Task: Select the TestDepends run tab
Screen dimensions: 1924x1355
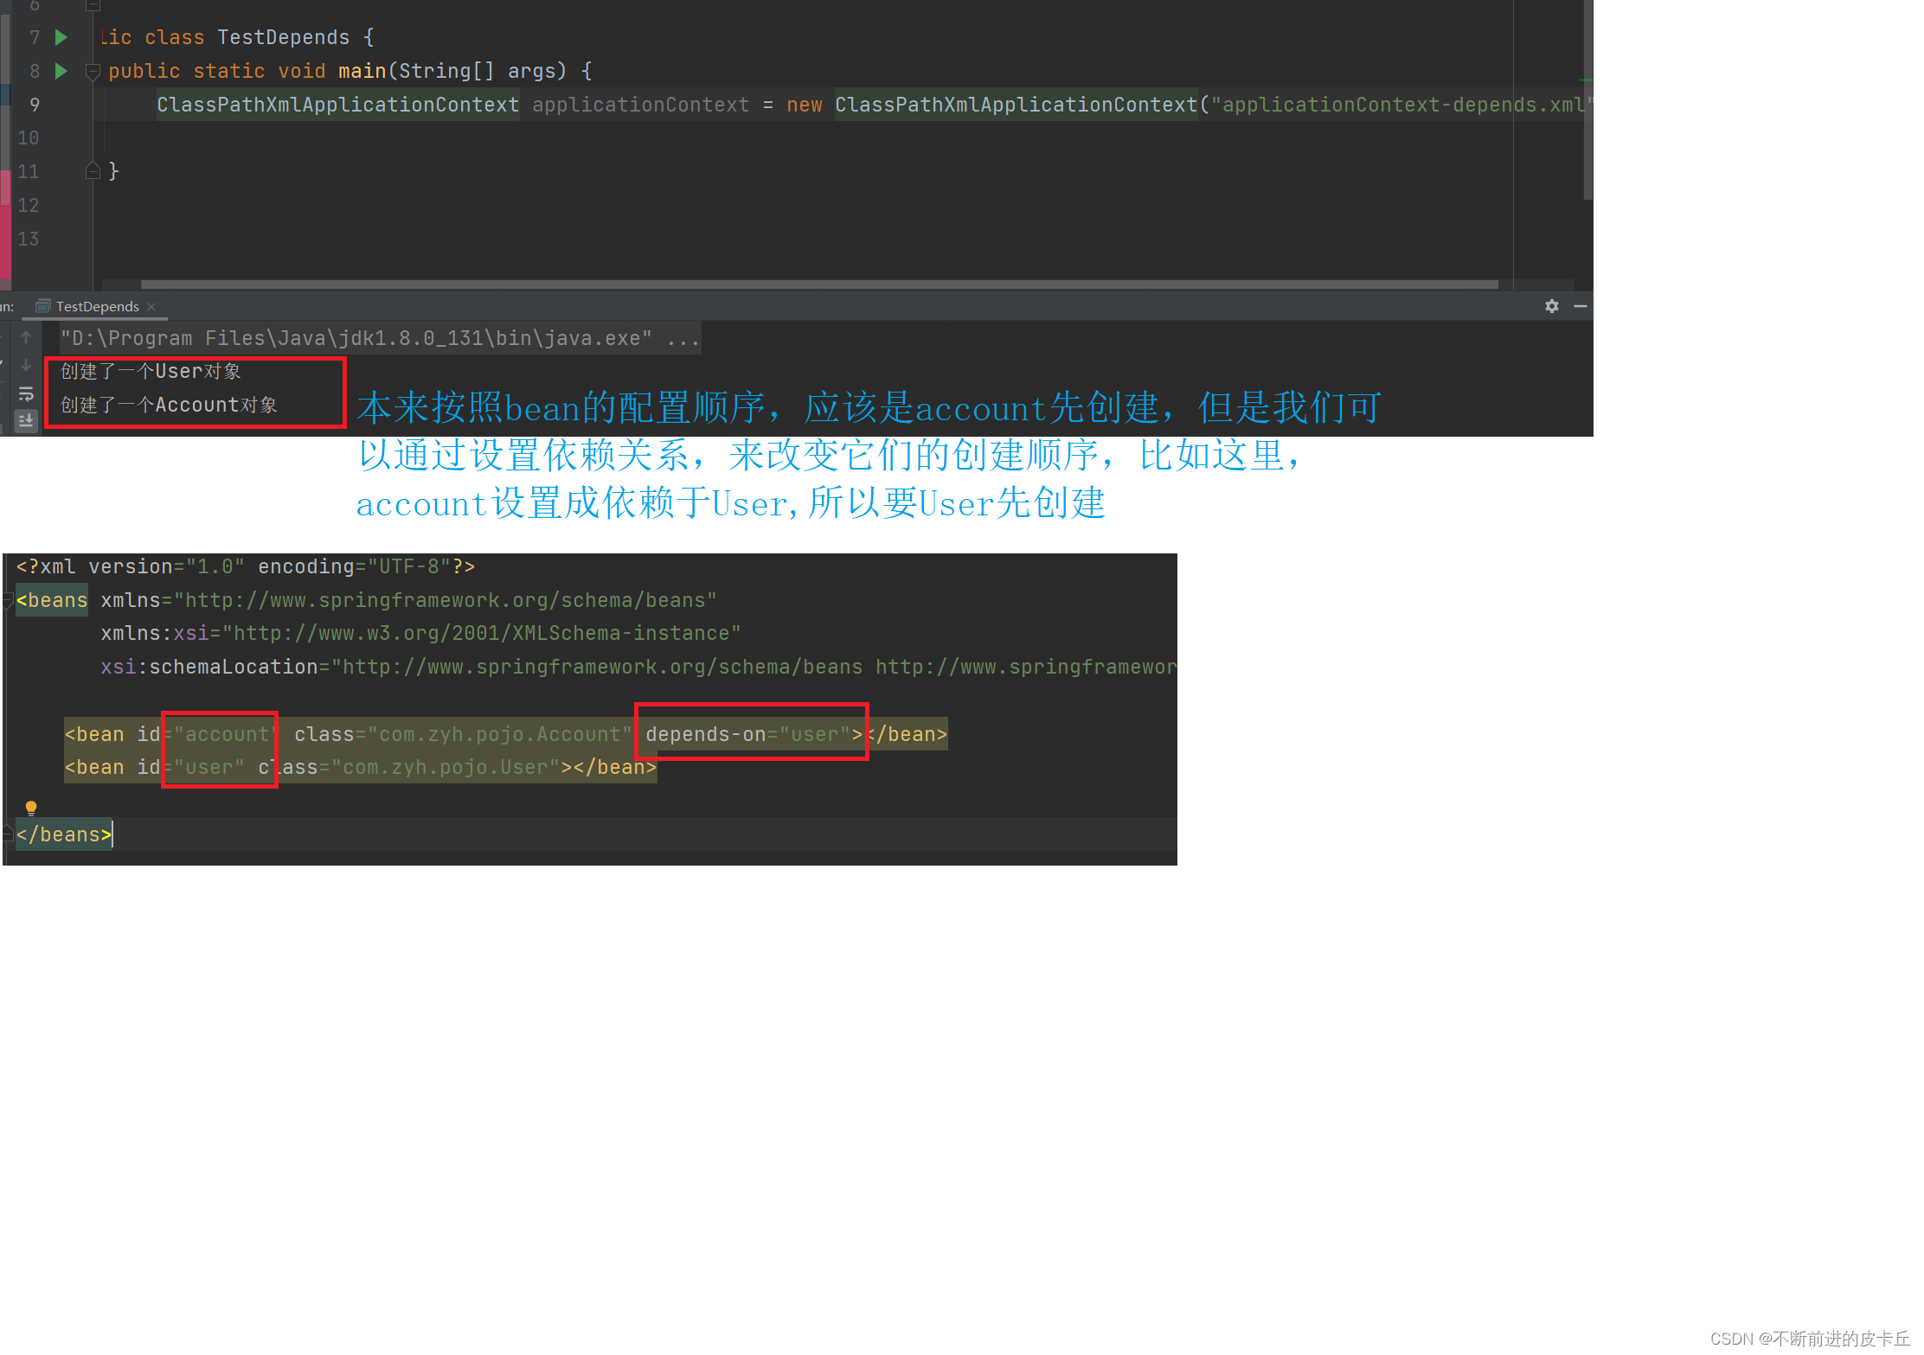Action: 97,306
